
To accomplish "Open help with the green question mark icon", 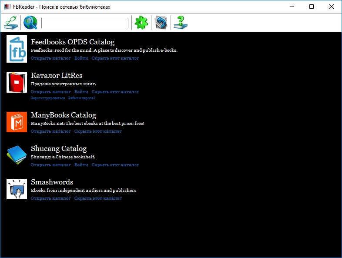I will pos(181,23).
